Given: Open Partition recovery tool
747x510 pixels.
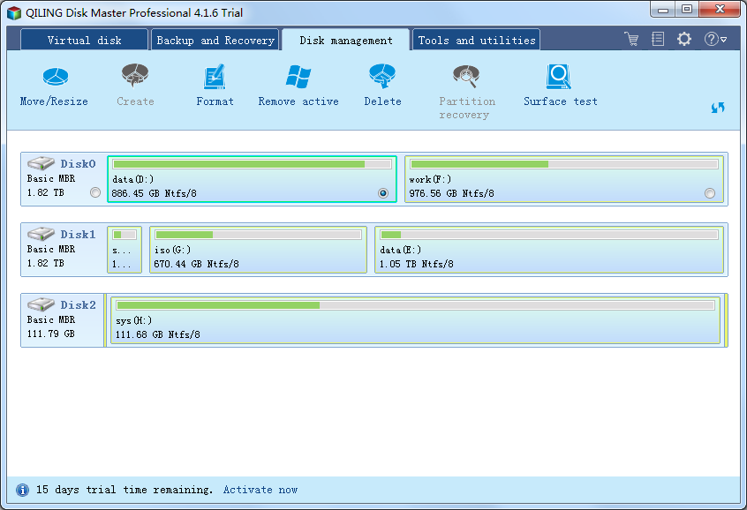Looking at the screenshot, I should pos(466,76).
